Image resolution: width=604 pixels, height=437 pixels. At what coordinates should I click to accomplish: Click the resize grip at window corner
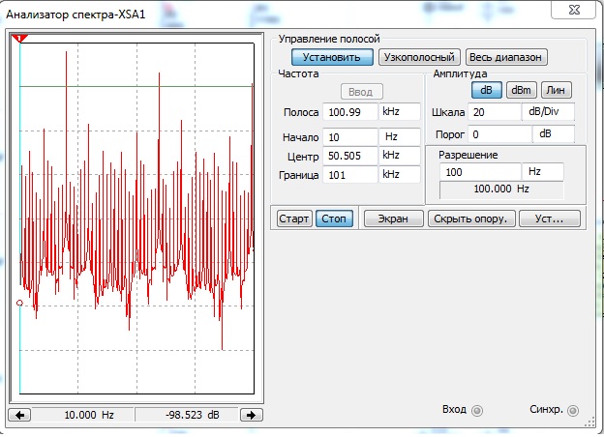(590, 422)
